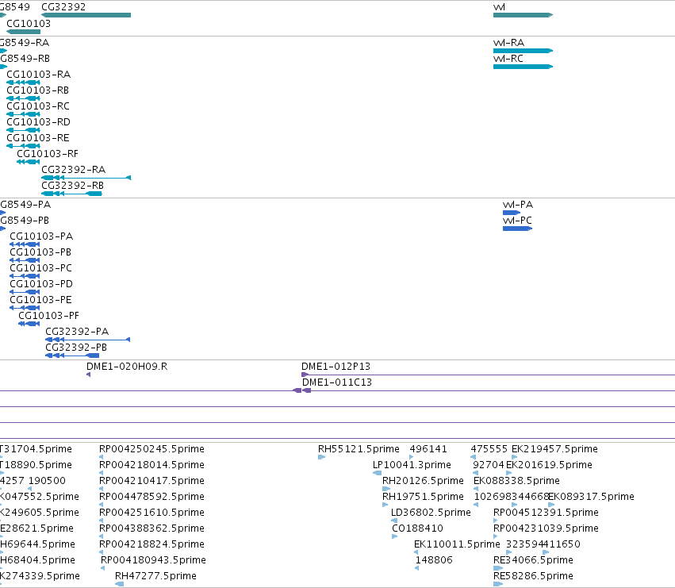
Task: Click the RP004231039.5prime EST label
Action: [x=546, y=529]
